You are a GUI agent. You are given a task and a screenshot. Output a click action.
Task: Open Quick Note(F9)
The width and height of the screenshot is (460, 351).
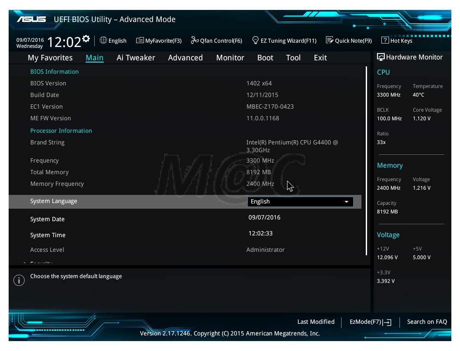point(349,41)
